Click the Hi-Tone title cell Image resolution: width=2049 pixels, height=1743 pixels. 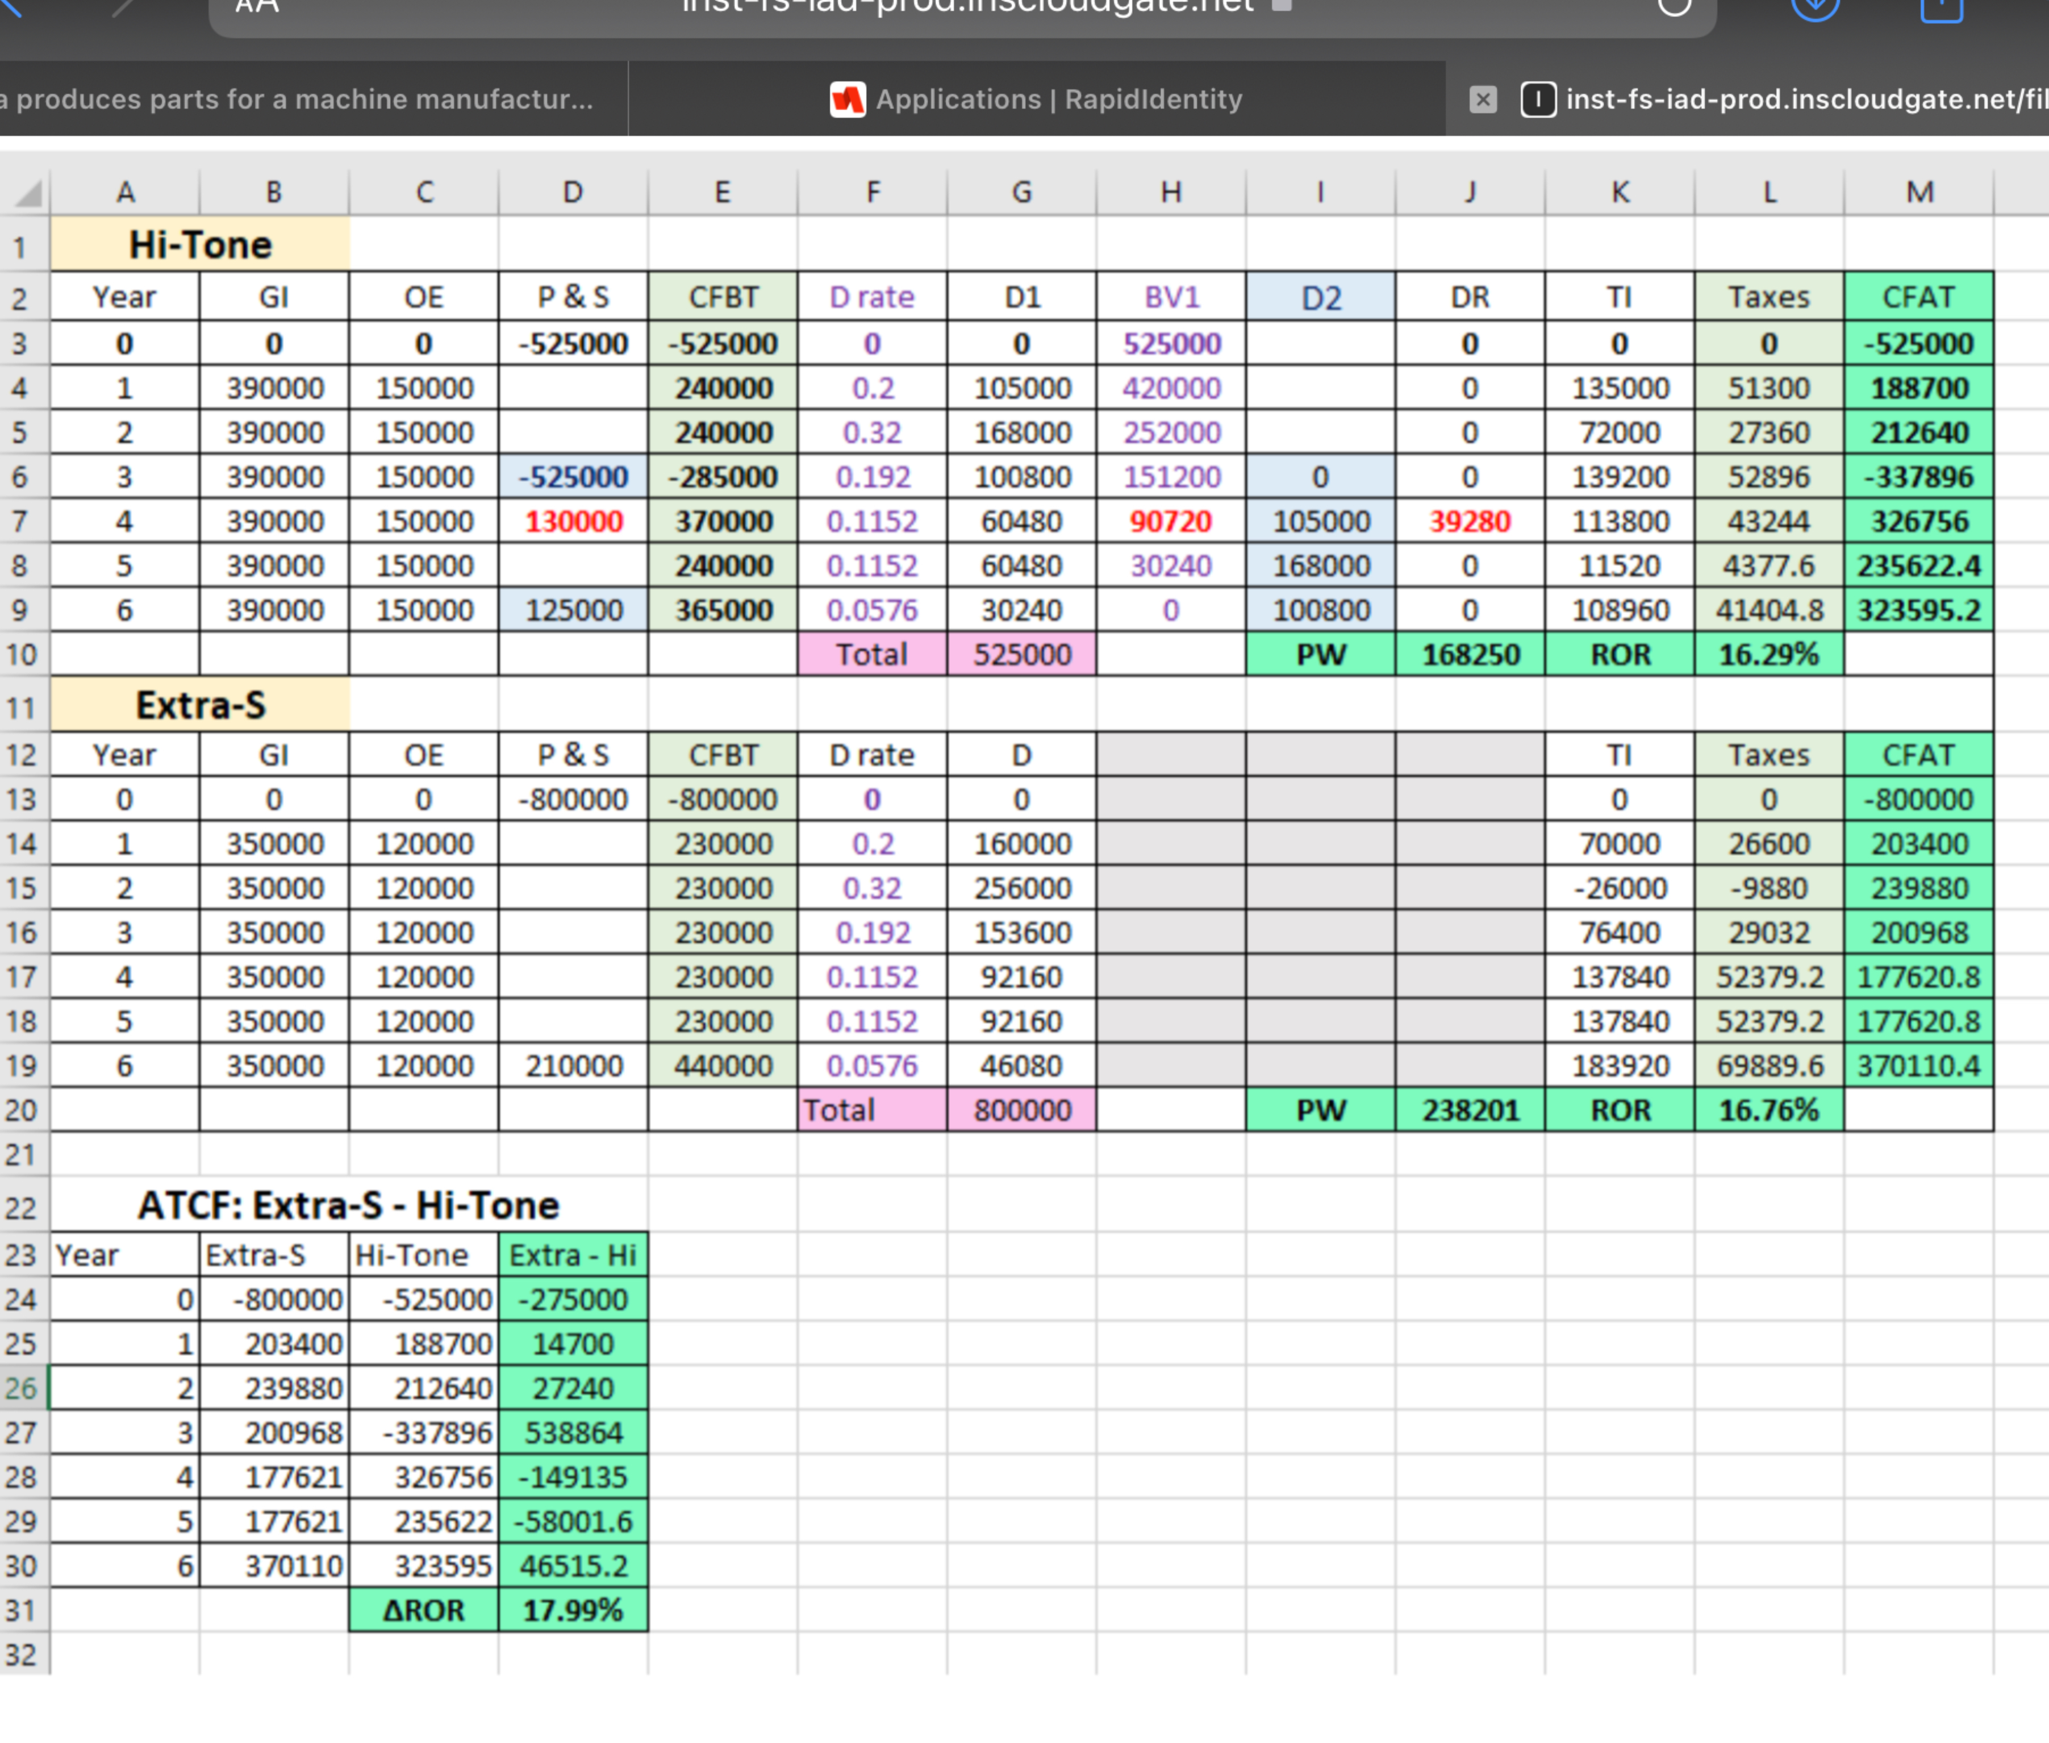[x=199, y=245]
